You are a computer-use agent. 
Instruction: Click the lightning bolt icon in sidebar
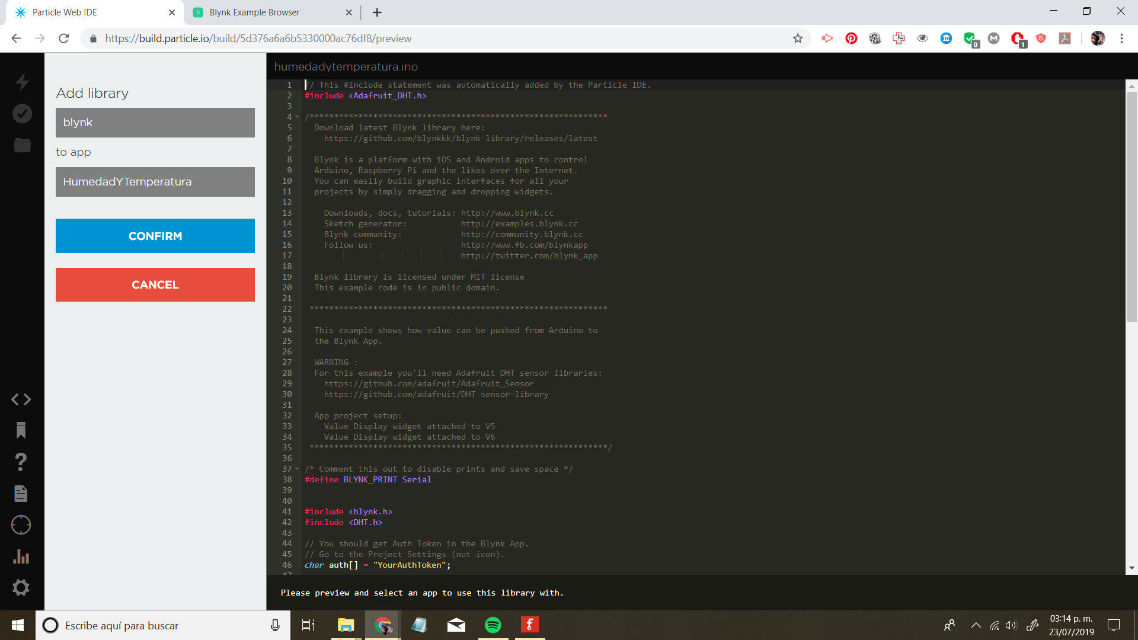click(x=21, y=81)
